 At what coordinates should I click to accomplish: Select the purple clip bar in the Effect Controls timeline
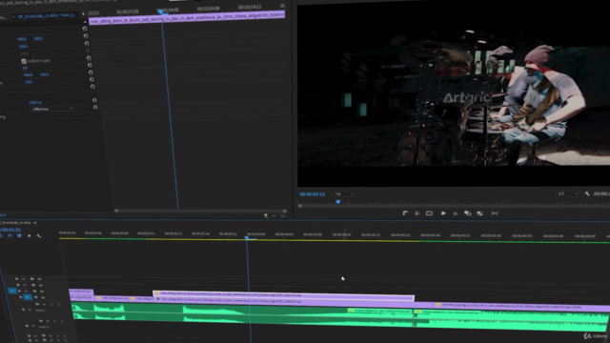coord(187,18)
